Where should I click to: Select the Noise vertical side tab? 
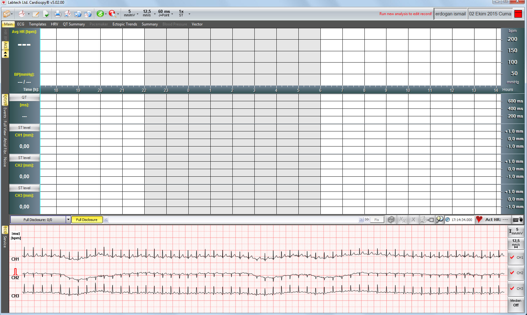[5, 162]
